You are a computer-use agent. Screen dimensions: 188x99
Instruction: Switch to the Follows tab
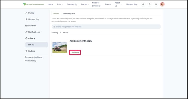pos(56,14)
